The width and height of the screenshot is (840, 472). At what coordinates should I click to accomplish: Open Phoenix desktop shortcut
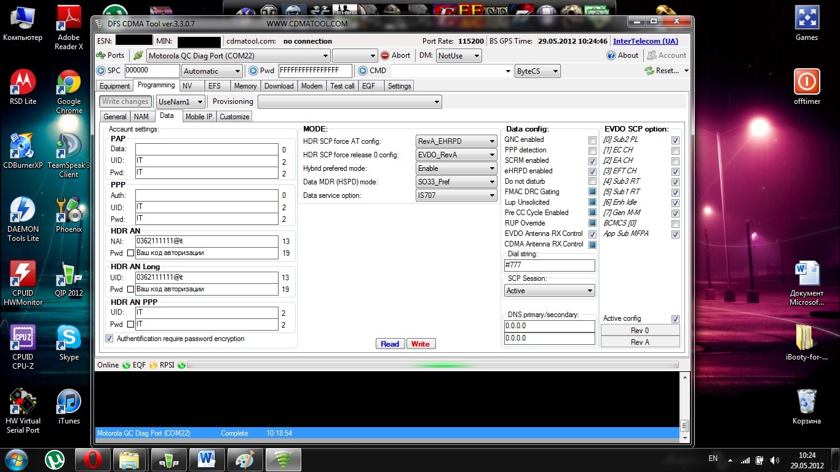(69, 215)
